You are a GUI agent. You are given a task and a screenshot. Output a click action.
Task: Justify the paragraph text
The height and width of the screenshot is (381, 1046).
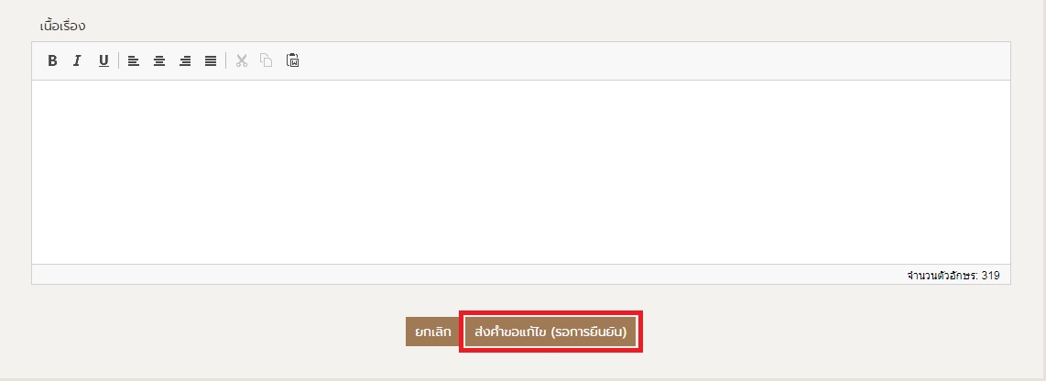(210, 60)
